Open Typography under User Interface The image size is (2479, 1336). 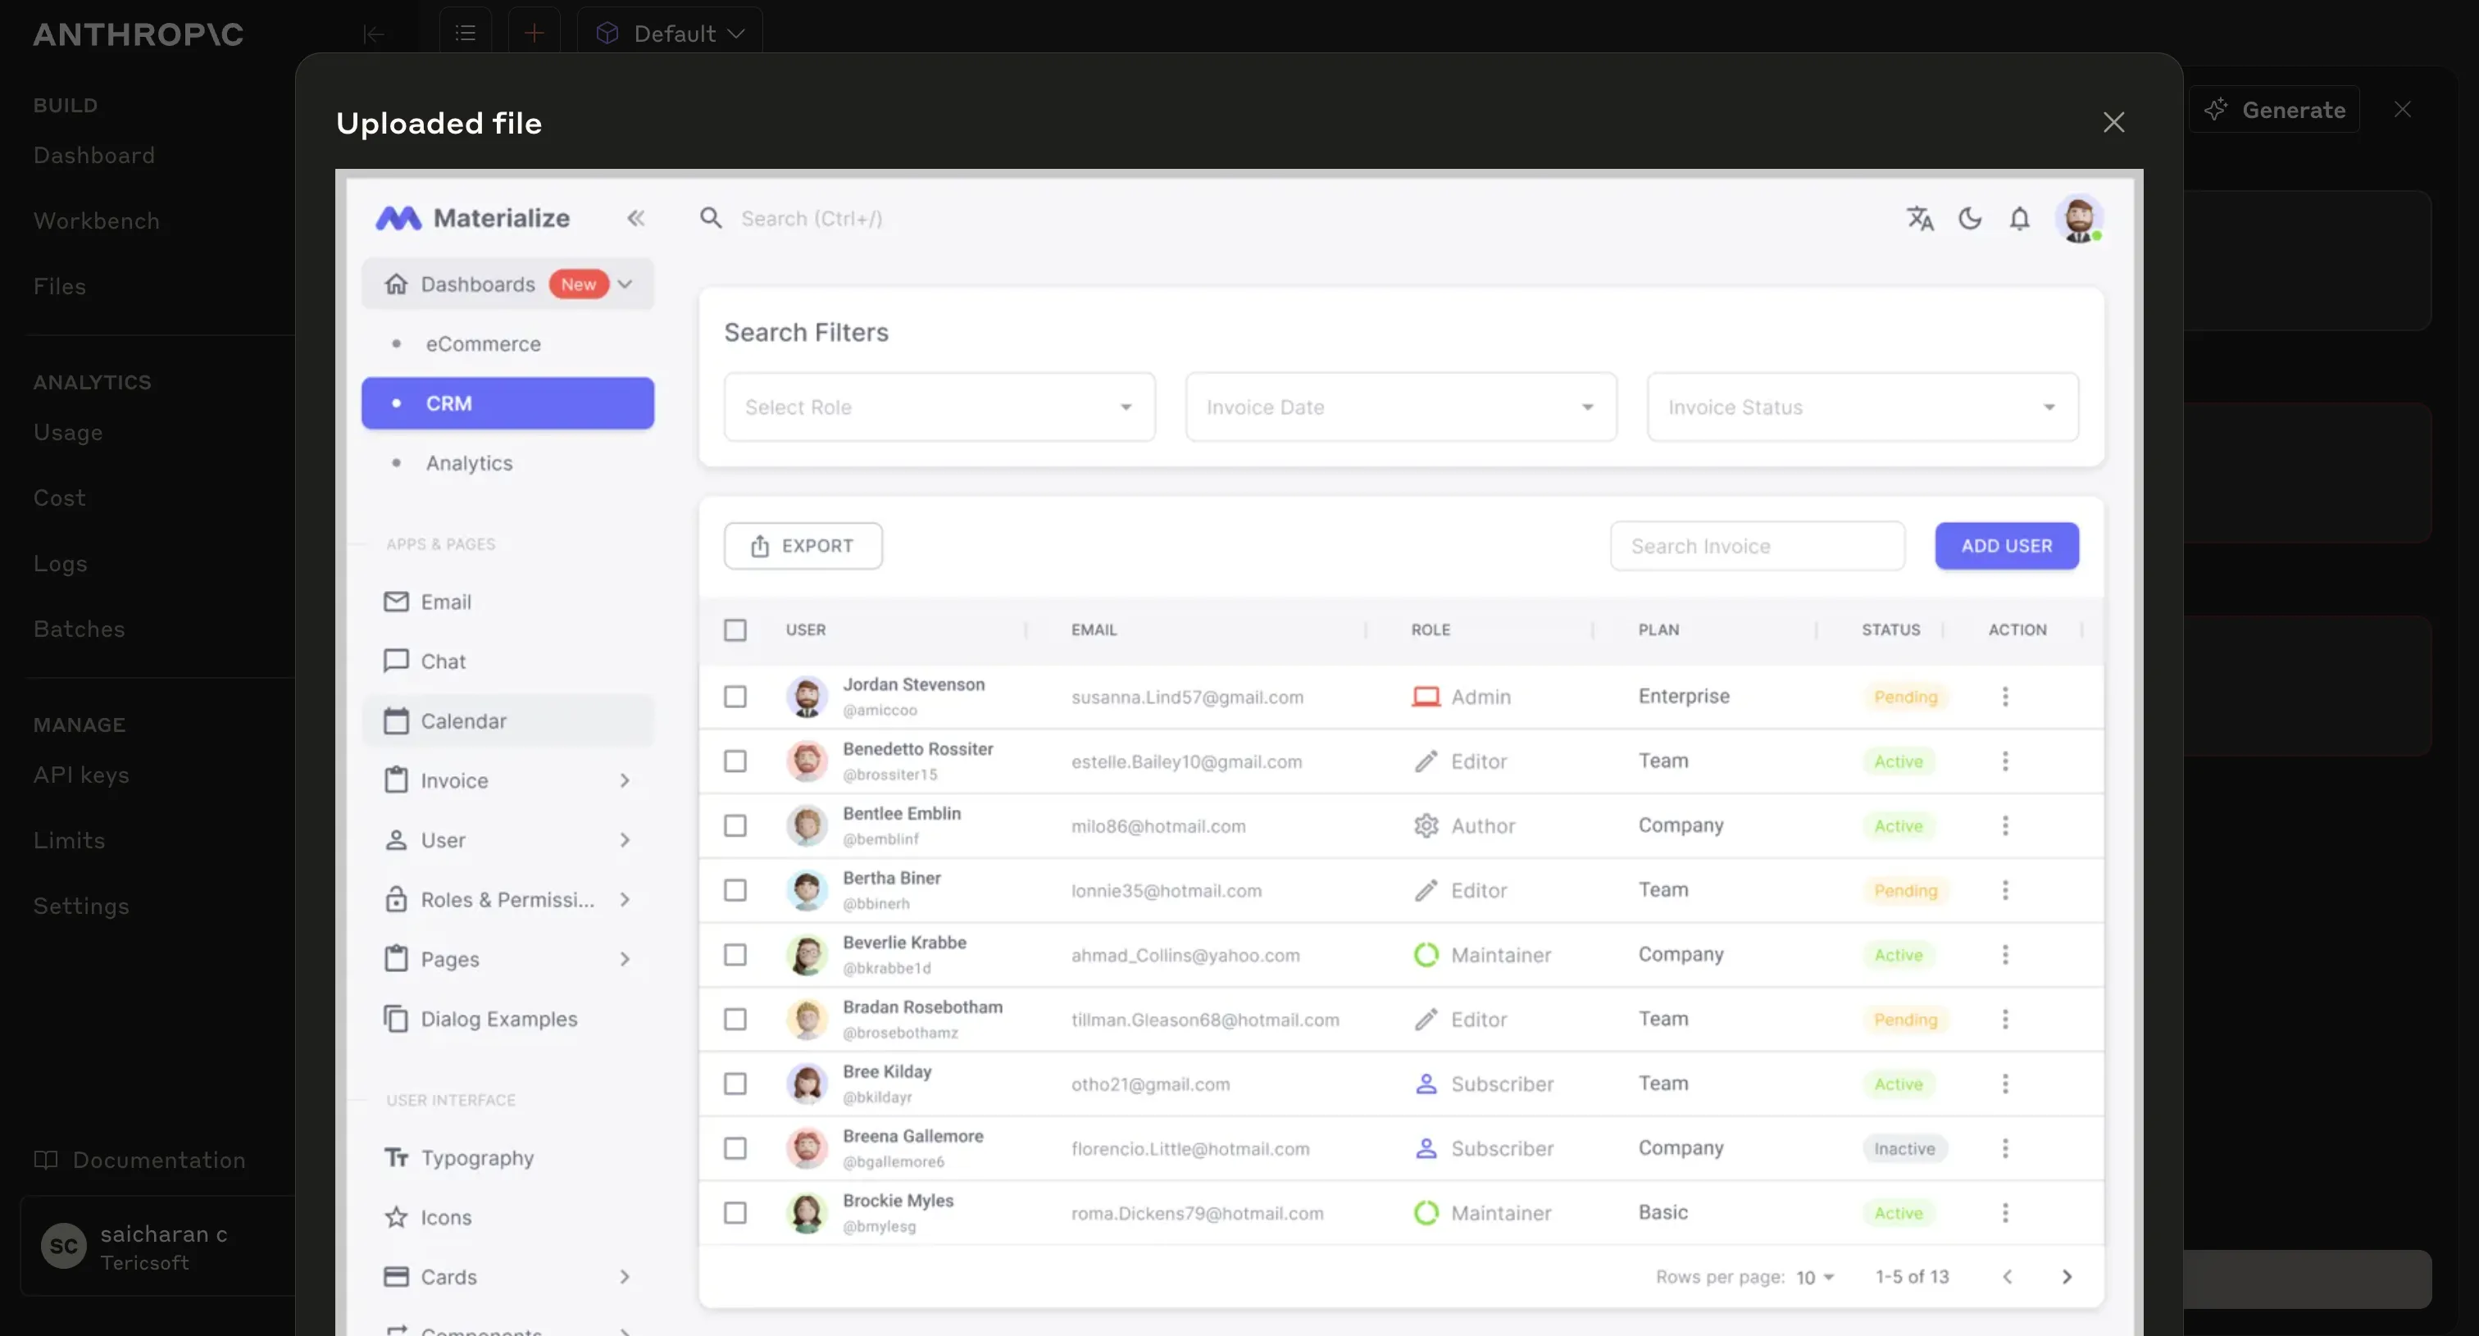477,1157
